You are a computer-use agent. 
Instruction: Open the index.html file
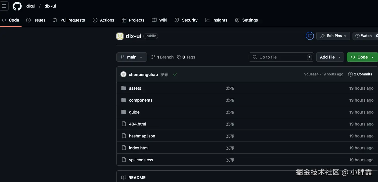139,148
